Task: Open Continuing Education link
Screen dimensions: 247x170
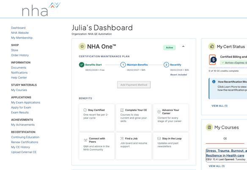Action: pos(25,137)
